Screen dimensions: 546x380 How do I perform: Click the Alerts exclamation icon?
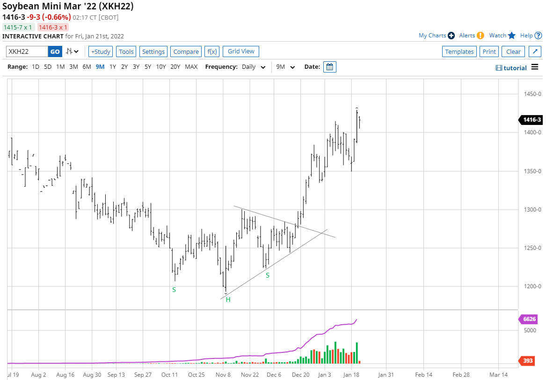click(480, 36)
